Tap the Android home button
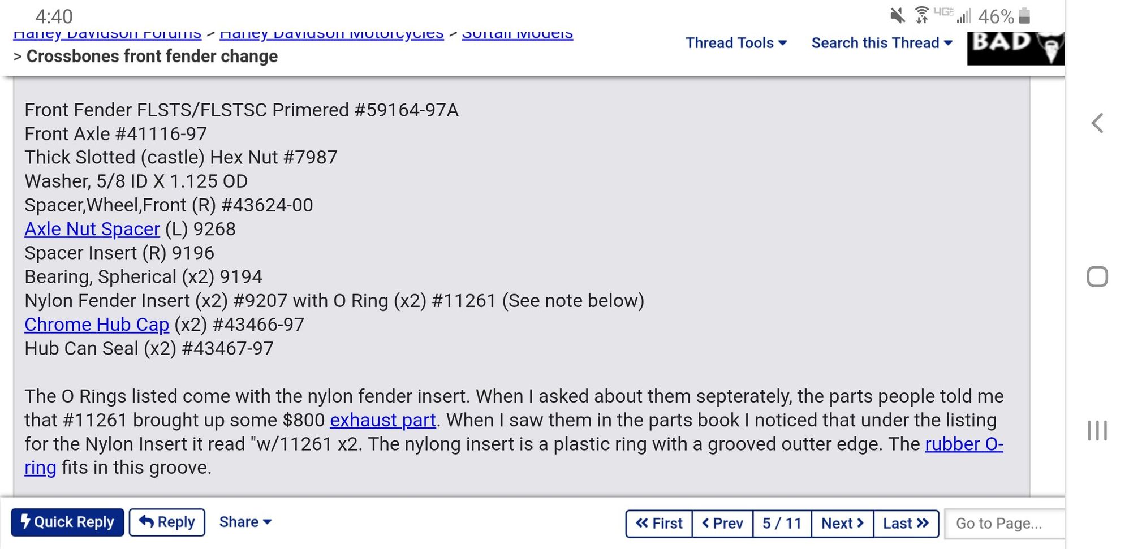The width and height of the screenshot is (1129, 549). (1097, 276)
